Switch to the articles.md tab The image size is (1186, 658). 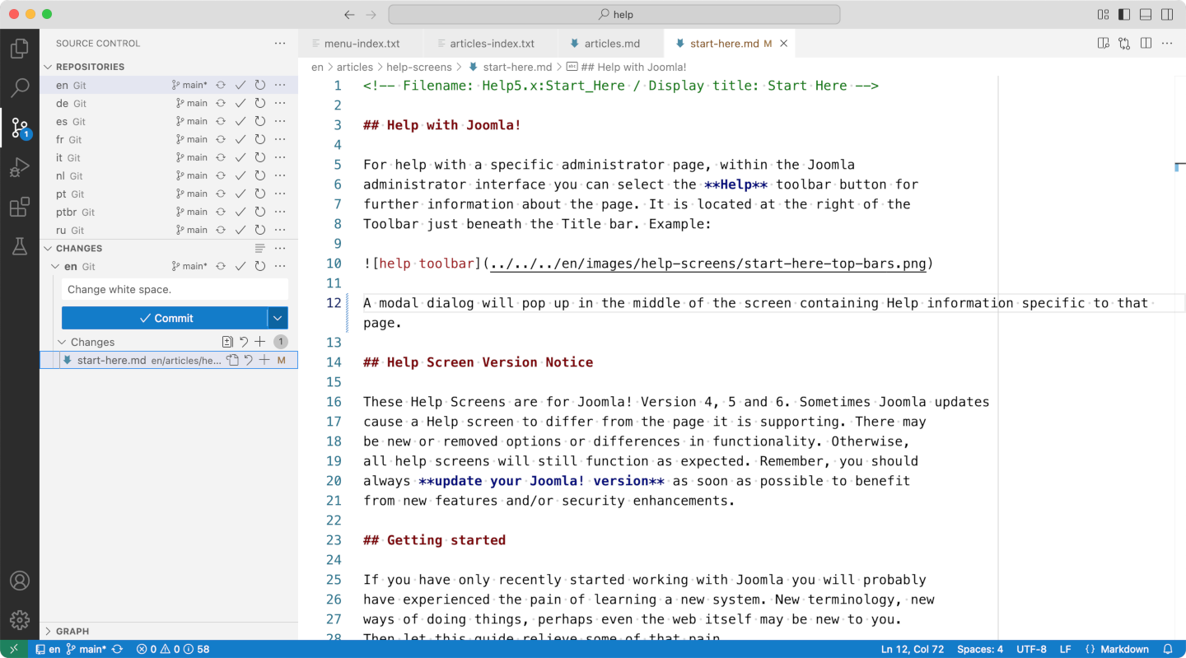611,44
